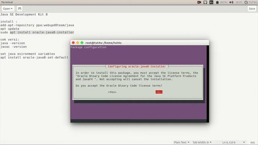Click the Terminal label in top panel

tap(7, 2)
